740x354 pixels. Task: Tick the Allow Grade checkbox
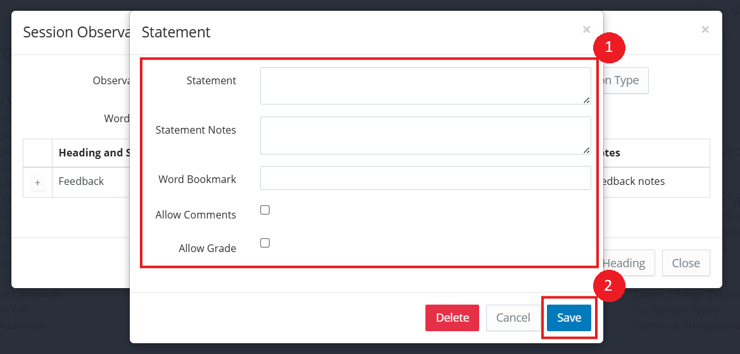coord(265,243)
